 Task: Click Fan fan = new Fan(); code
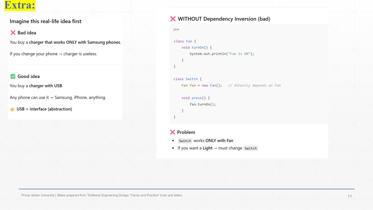point(202,85)
